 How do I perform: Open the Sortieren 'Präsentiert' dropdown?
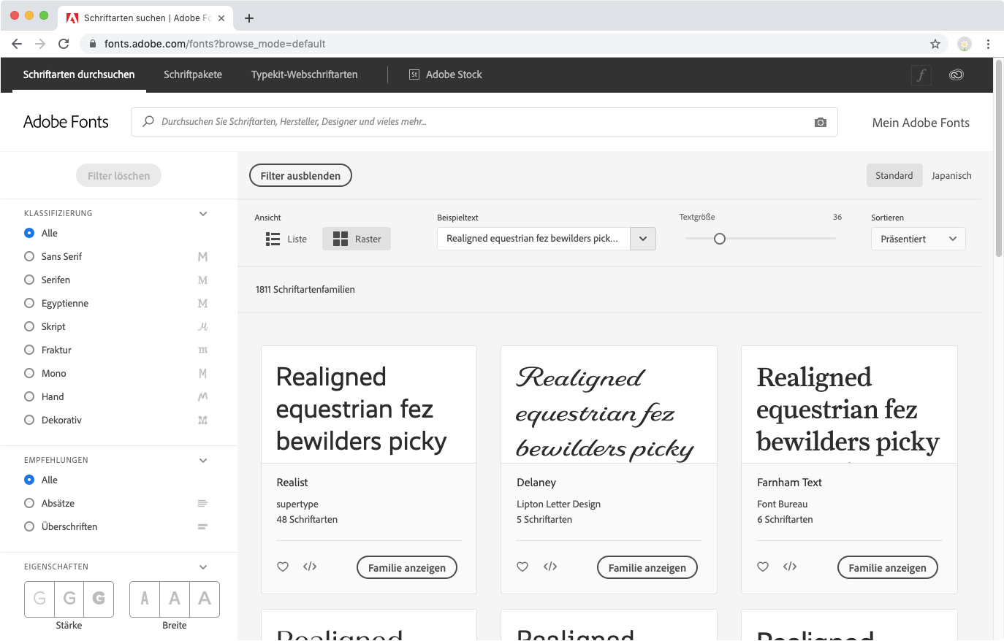[919, 239]
